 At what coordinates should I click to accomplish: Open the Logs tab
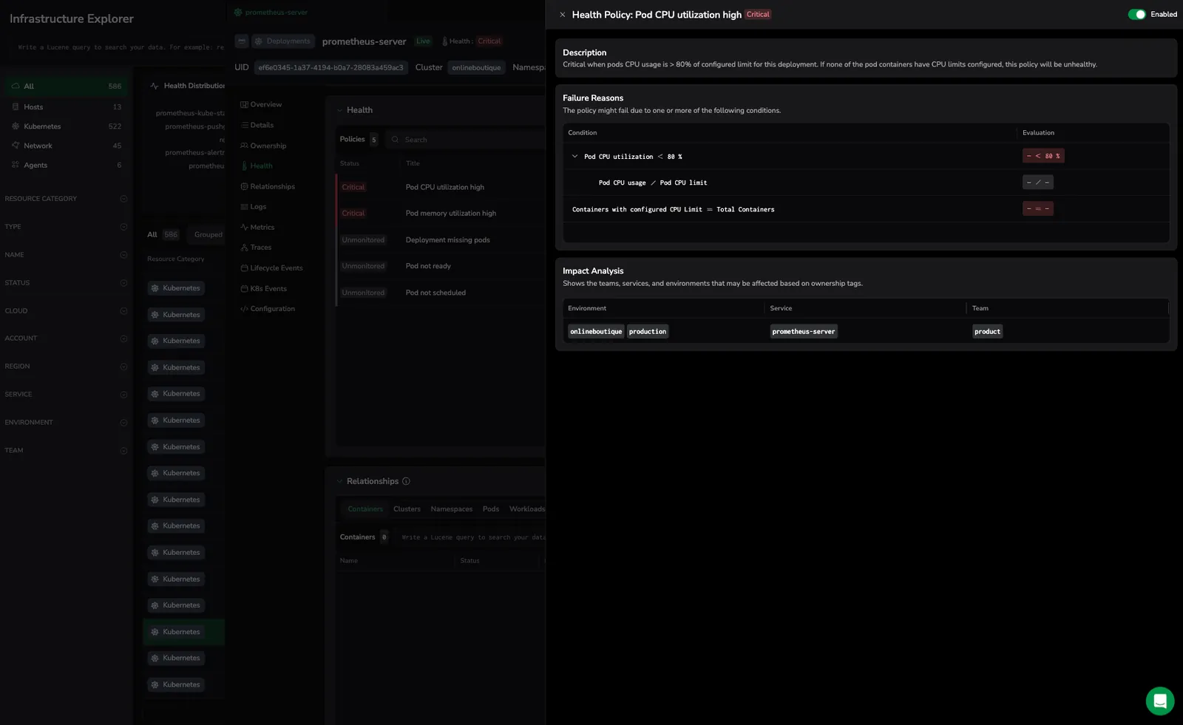253,207
